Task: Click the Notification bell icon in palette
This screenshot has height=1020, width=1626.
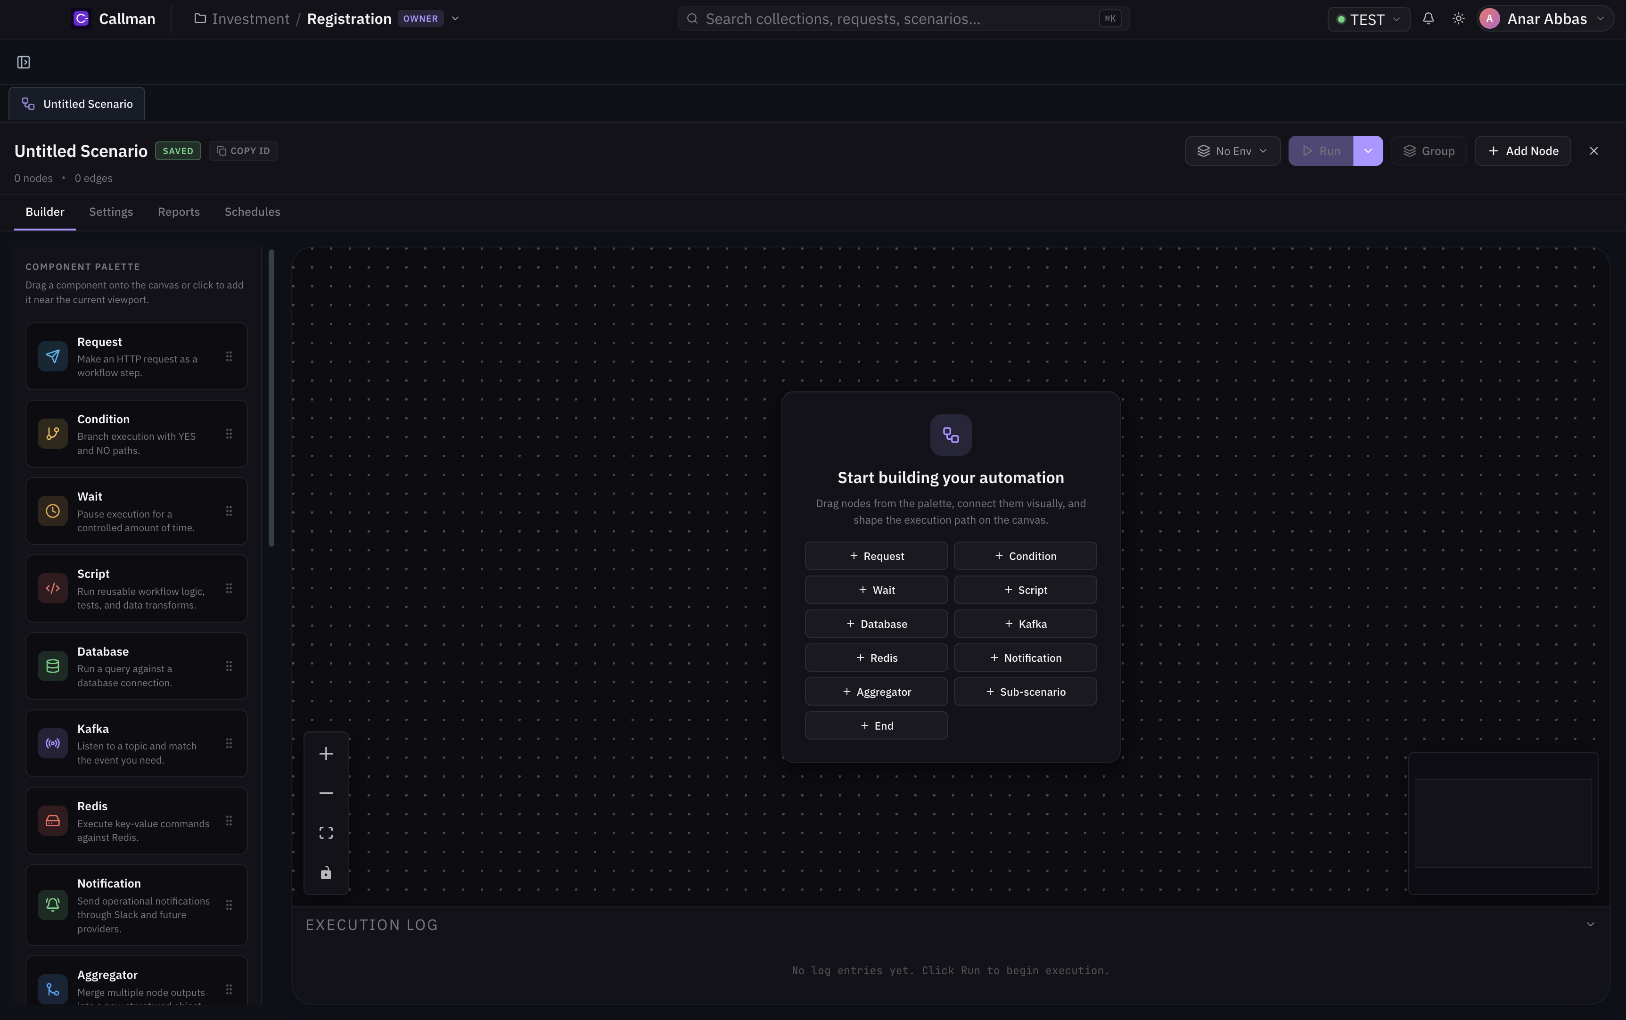Action: click(53, 905)
